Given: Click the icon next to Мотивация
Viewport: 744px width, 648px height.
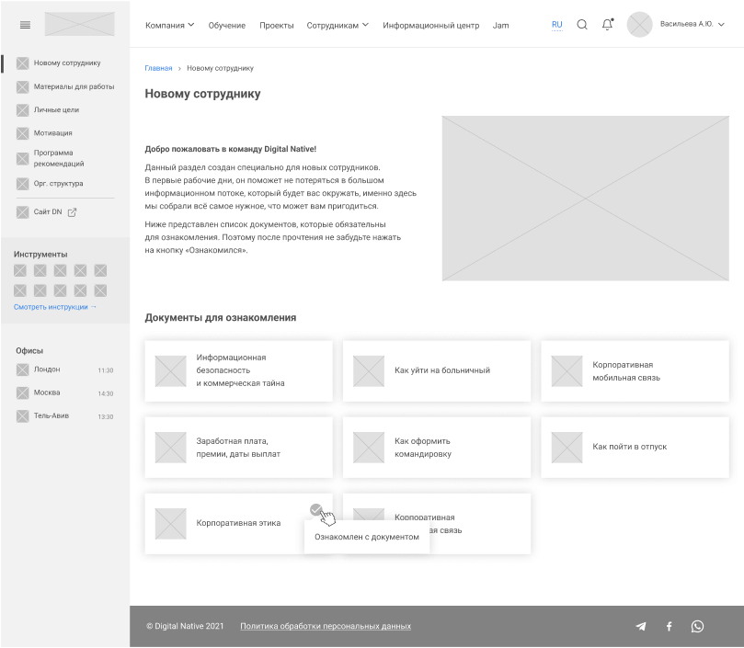Looking at the screenshot, I should [x=22, y=133].
